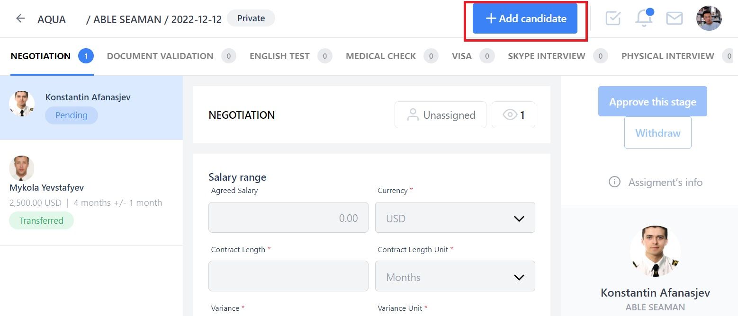The width and height of the screenshot is (738, 316).
Task: Click the Contract Length input field
Action: [288, 276]
